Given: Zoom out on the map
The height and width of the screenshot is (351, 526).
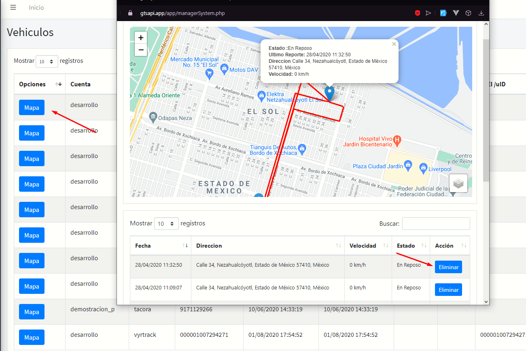Looking at the screenshot, I should click(x=141, y=50).
